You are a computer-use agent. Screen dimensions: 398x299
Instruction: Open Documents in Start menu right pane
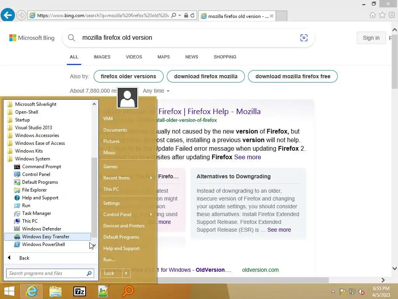[x=115, y=130]
